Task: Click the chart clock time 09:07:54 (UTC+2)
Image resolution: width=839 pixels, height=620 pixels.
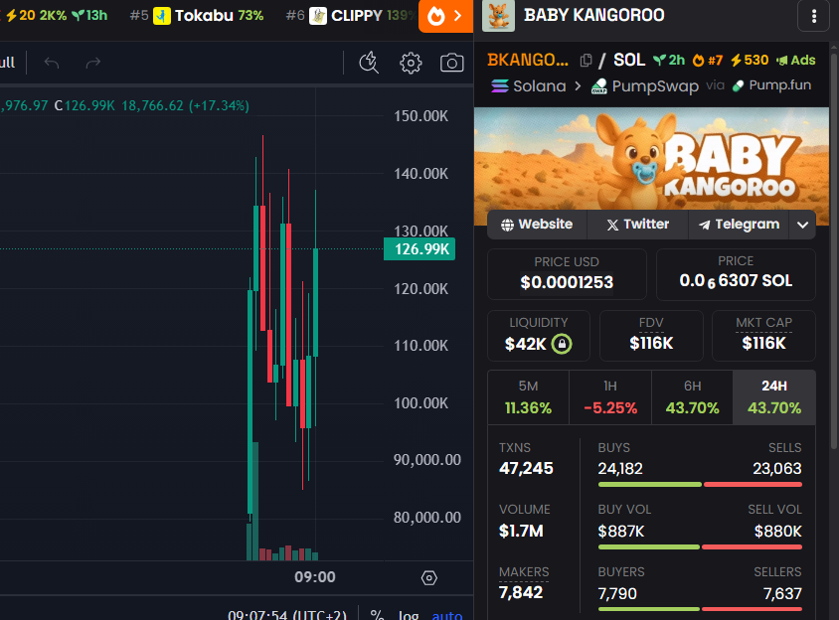Action: point(287,615)
